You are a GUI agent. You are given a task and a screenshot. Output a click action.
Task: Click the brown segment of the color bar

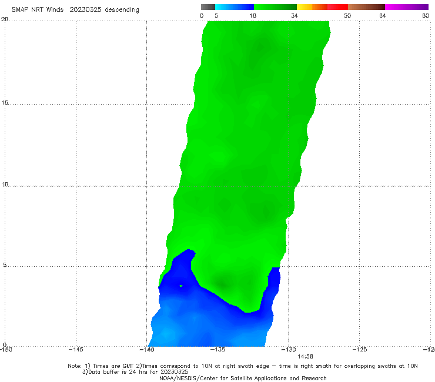pos(366,7)
